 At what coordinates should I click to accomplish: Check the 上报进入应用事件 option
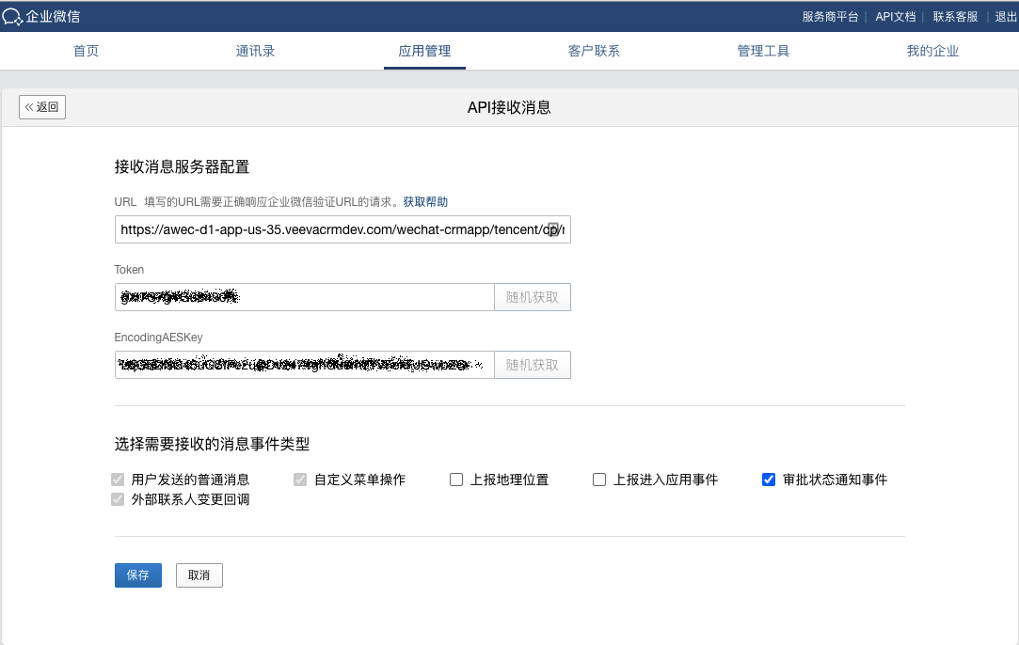tap(599, 480)
